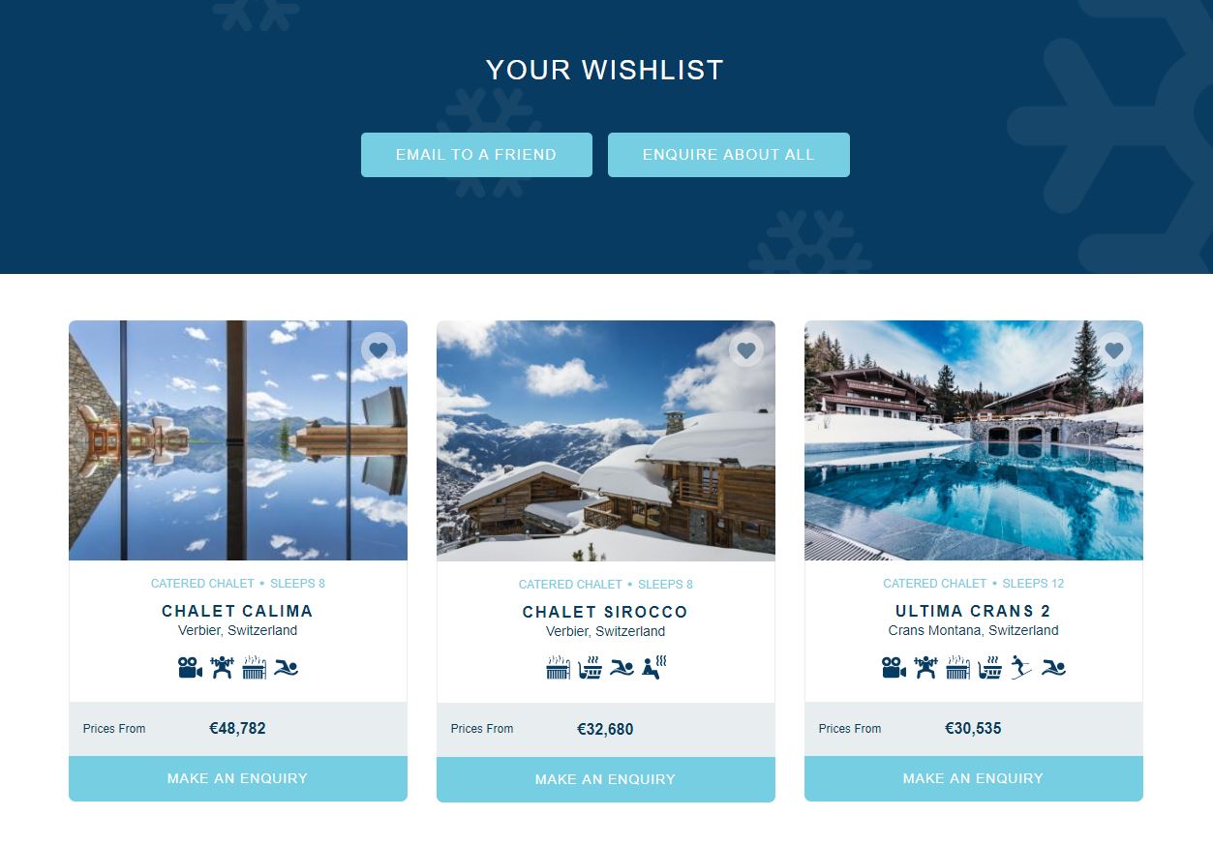This screenshot has width=1213, height=847.
Task: Click the gym weightlifter icon on Chalet Calima
Action: [x=223, y=668]
